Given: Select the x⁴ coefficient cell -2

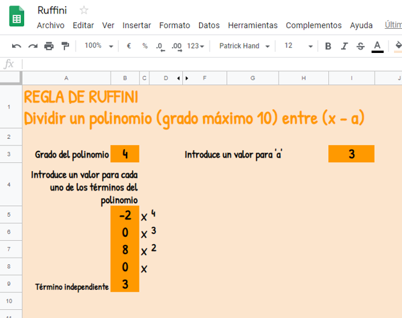Looking at the screenshot, I should tap(125, 215).
